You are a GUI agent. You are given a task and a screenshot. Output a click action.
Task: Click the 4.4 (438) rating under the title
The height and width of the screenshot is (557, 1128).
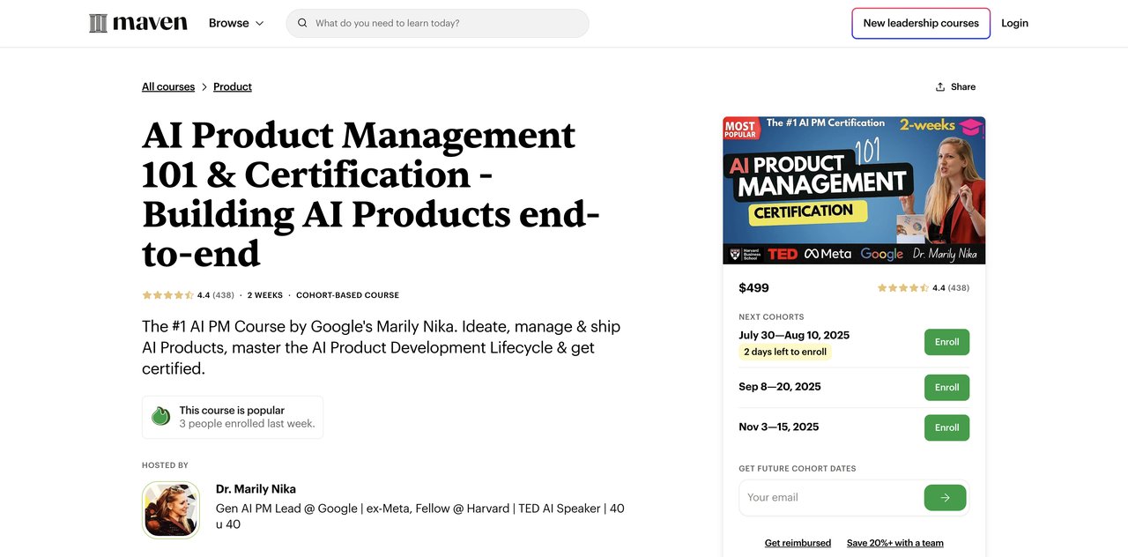pos(187,295)
